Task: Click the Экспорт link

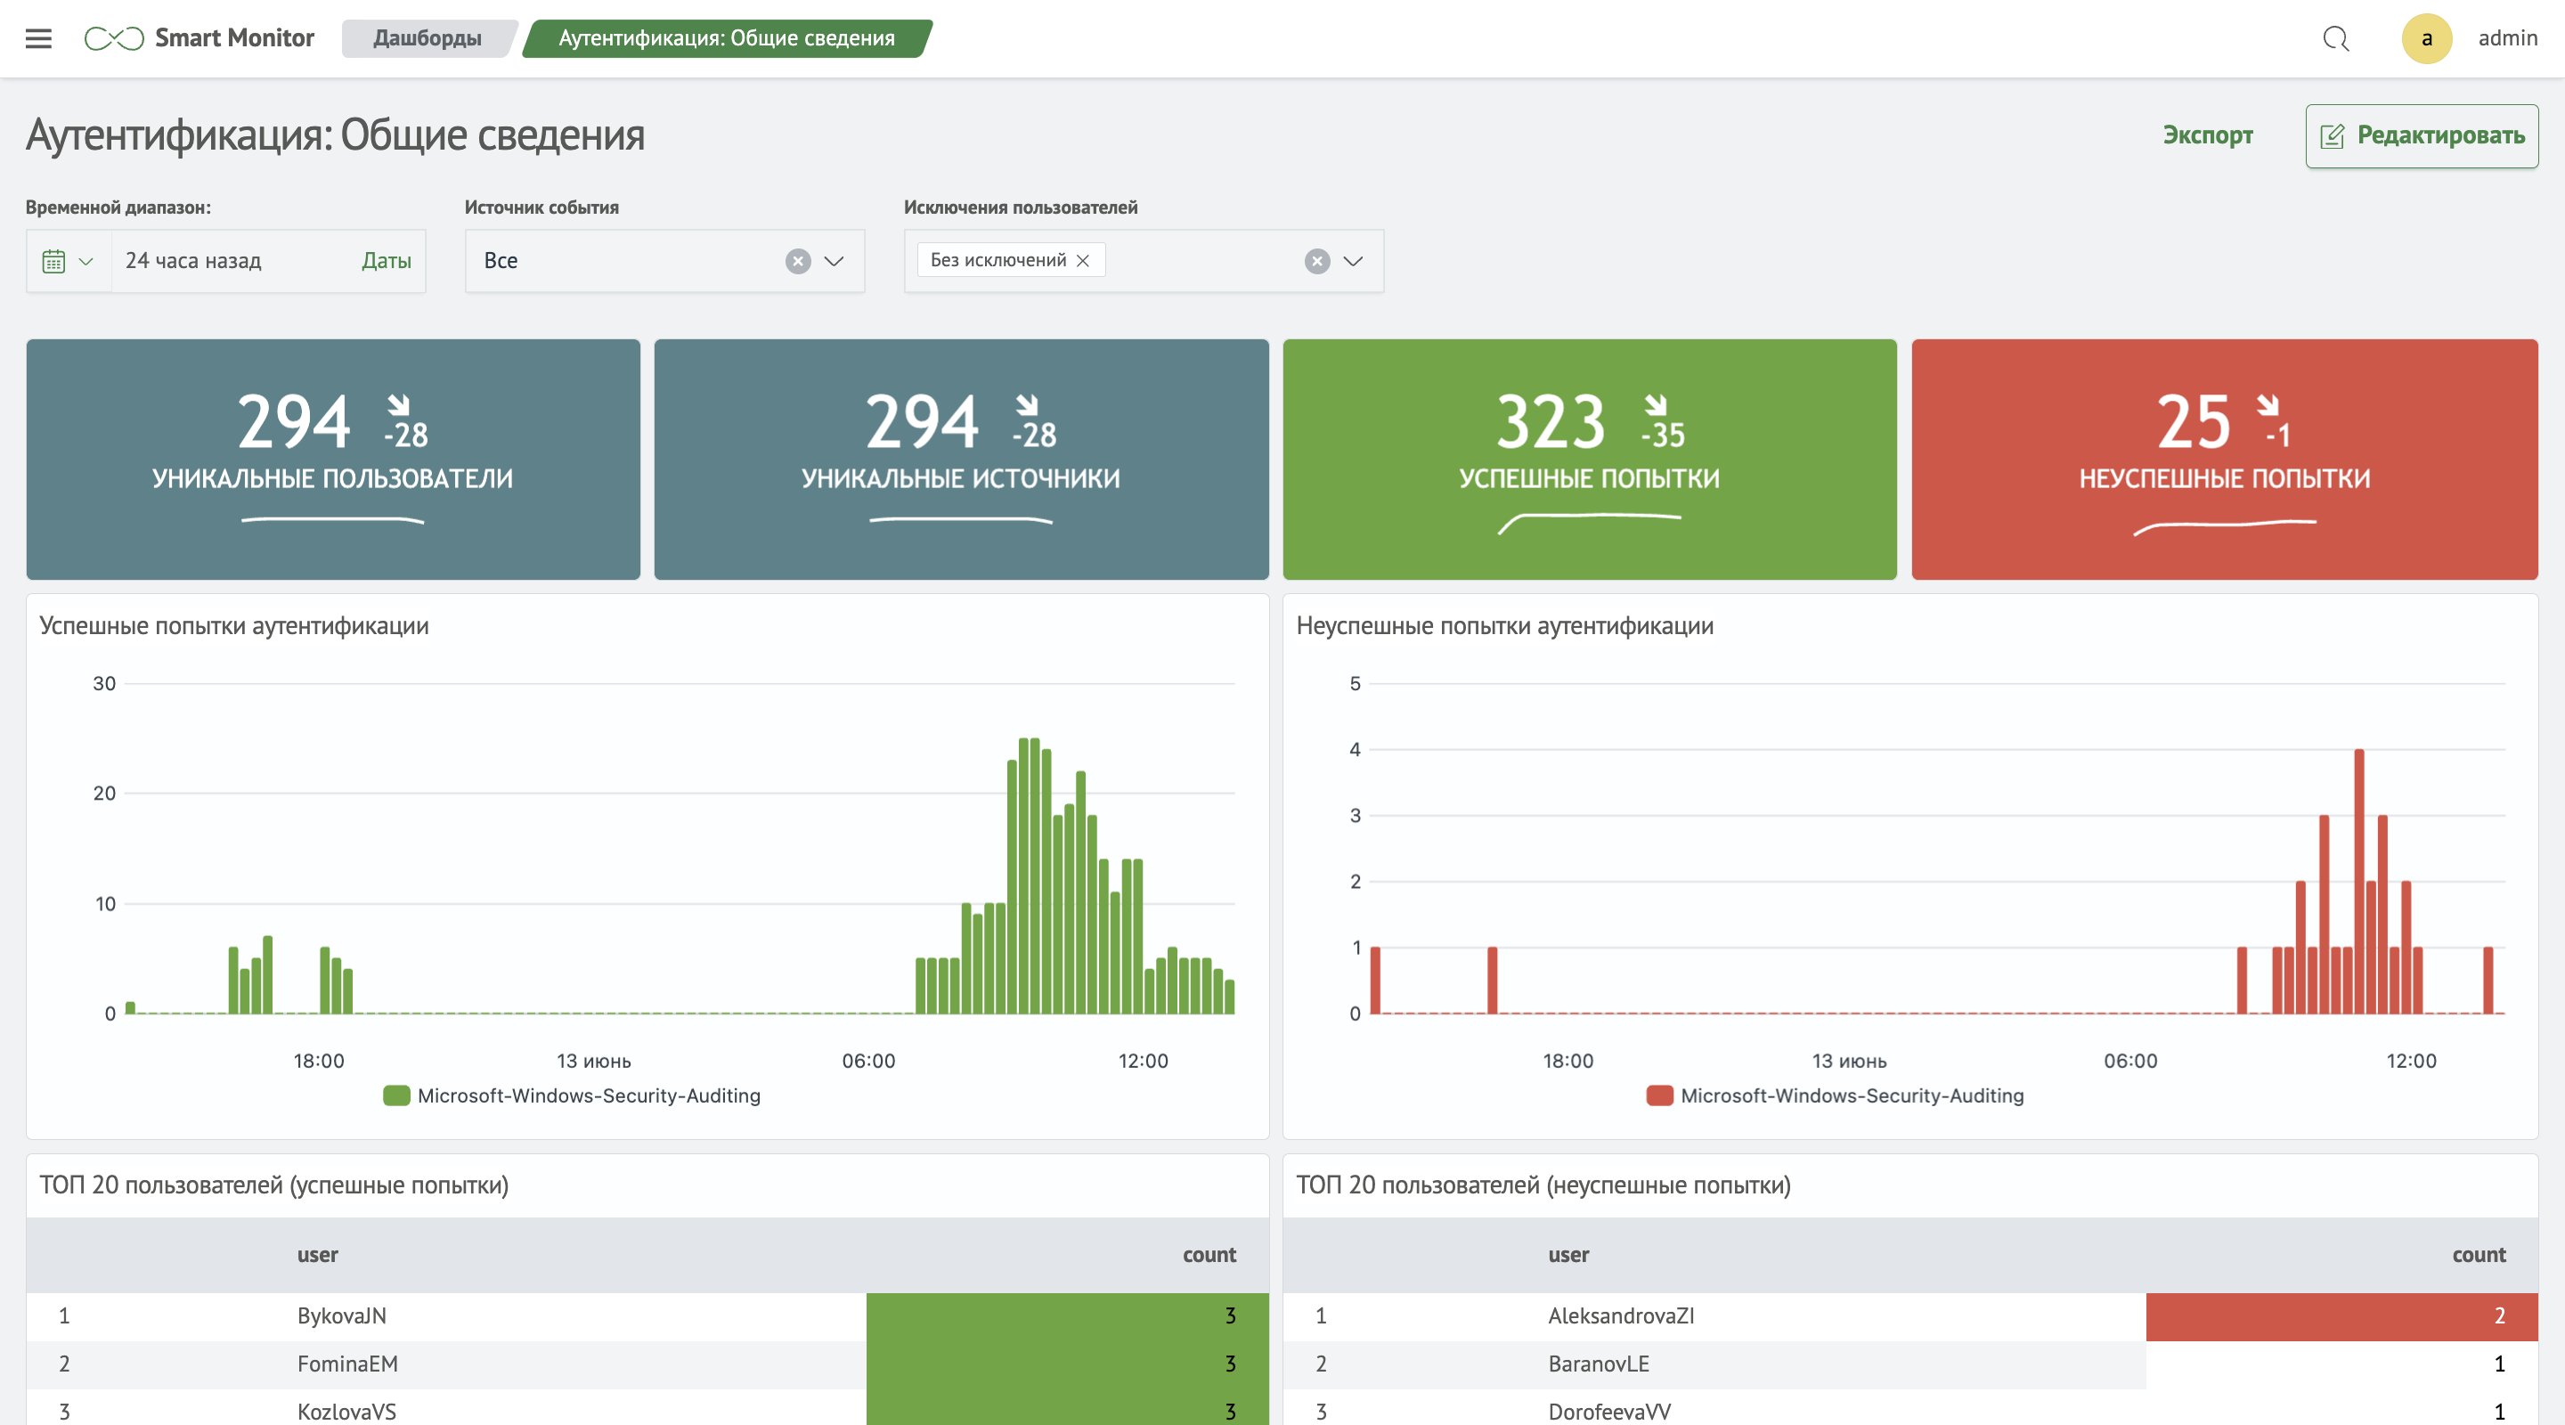Action: coord(2207,135)
